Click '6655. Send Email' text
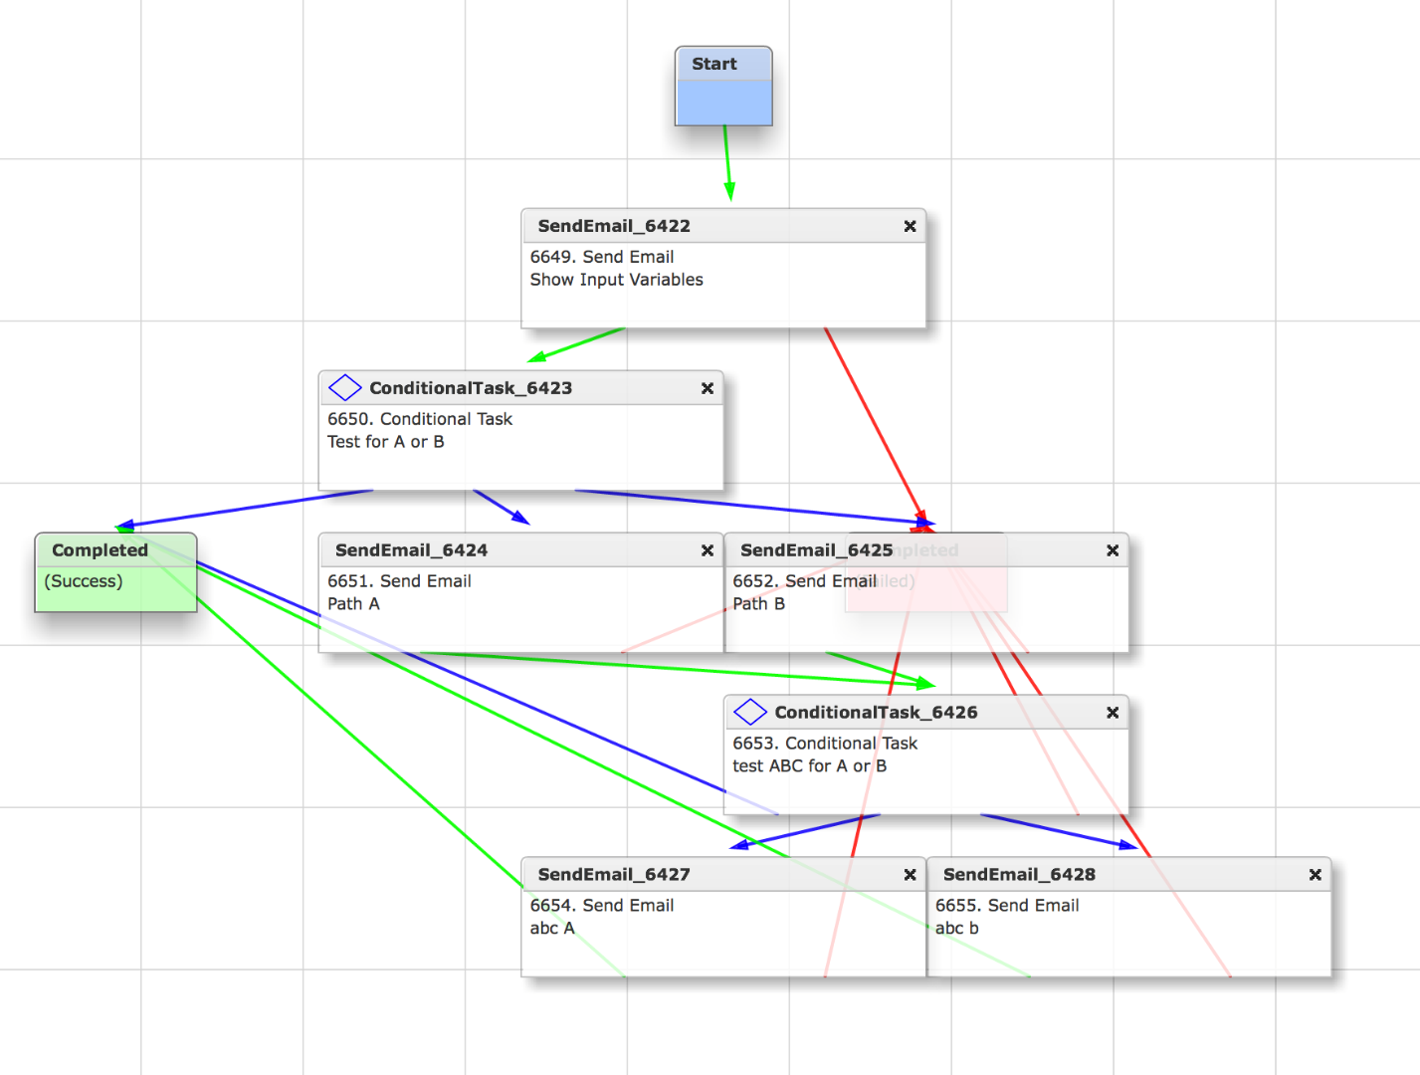This screenshot has width=1420, height=1075. [1007, 906]
